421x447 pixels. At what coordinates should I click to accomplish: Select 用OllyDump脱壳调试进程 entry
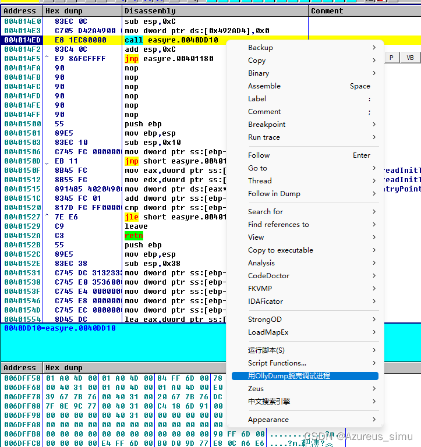coord(305,376)
